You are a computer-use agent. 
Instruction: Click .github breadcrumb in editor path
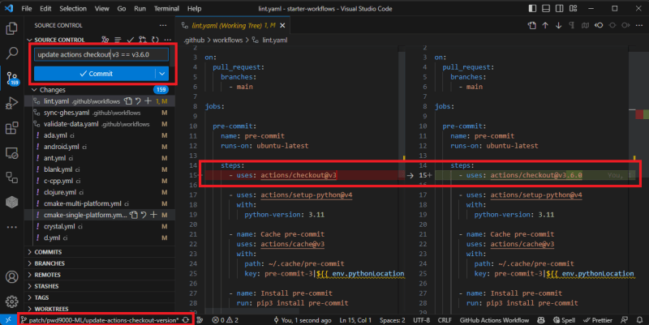pos(194,40)
